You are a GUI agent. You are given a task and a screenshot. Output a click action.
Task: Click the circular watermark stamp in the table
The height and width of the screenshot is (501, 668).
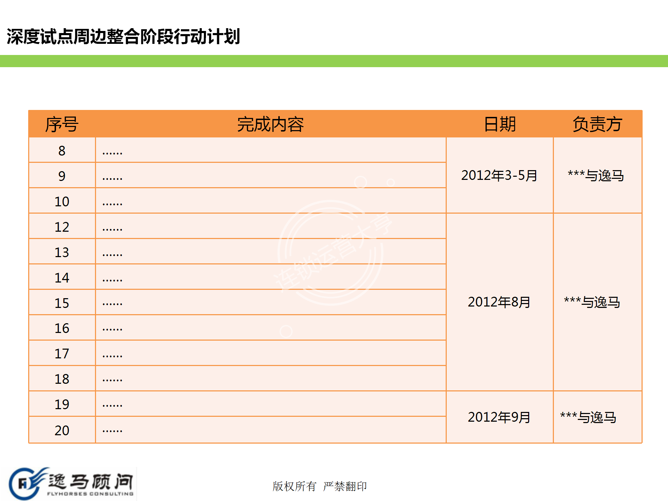tap(331, 253)
